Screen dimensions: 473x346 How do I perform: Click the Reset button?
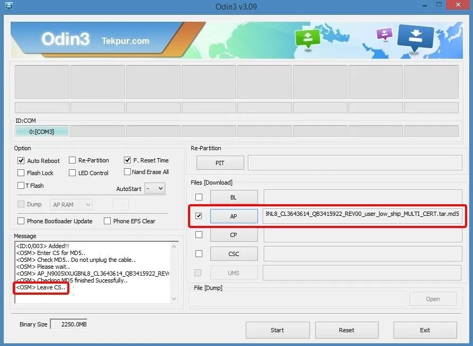[x=346, y=330]
